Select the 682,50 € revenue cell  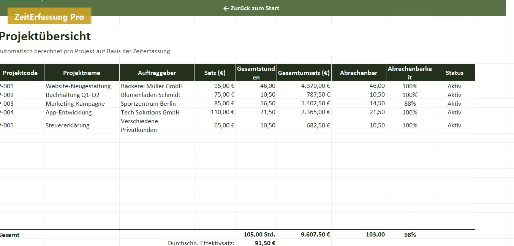(304, 125)
